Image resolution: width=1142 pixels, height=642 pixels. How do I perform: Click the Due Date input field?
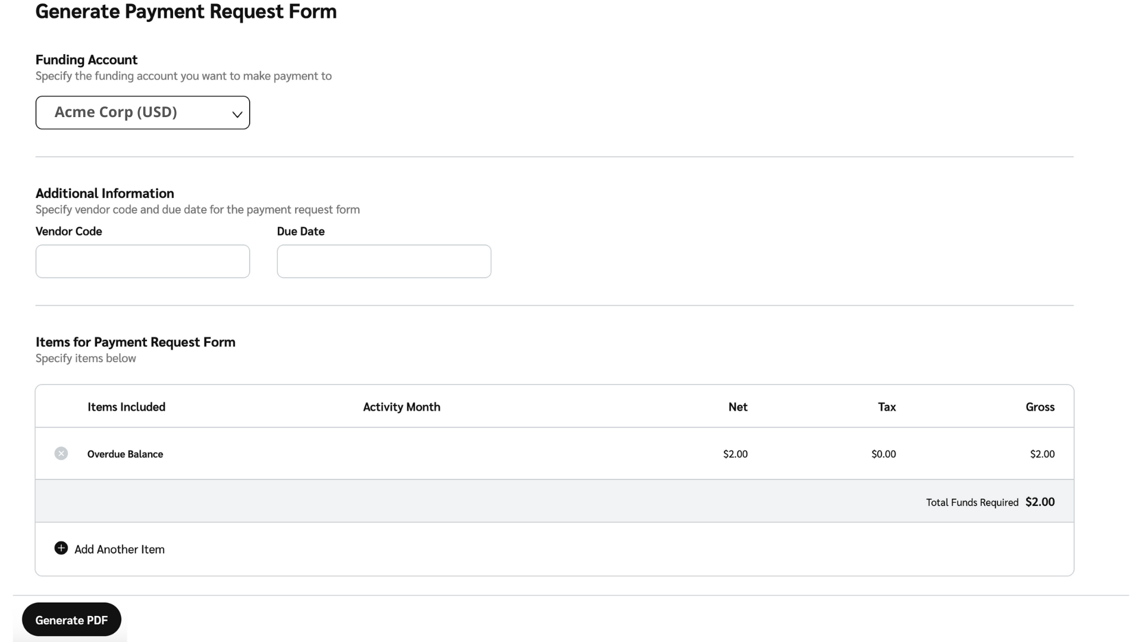pos(384,262)
